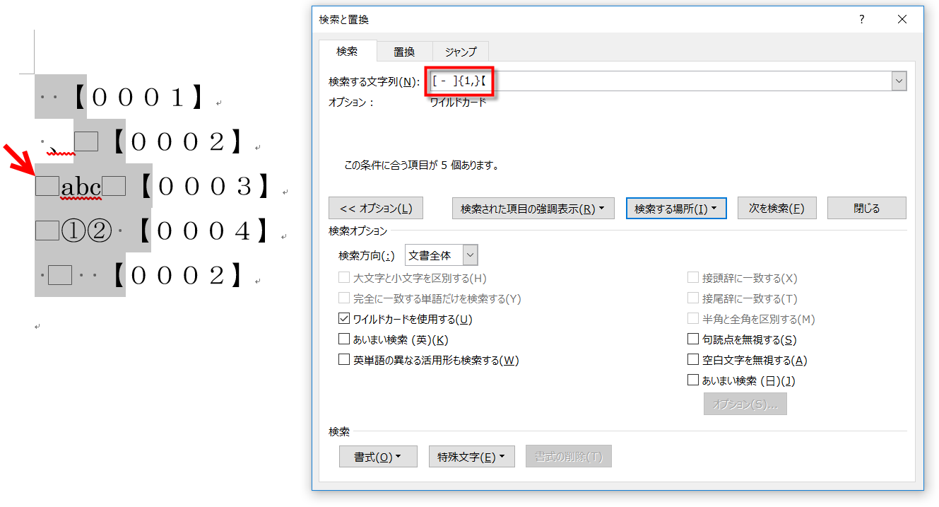The width and height of the screenshot is (939, 507).
Task: Open the 検索方向 combo box
Action: pyautogui.click(x=442, y=255)
